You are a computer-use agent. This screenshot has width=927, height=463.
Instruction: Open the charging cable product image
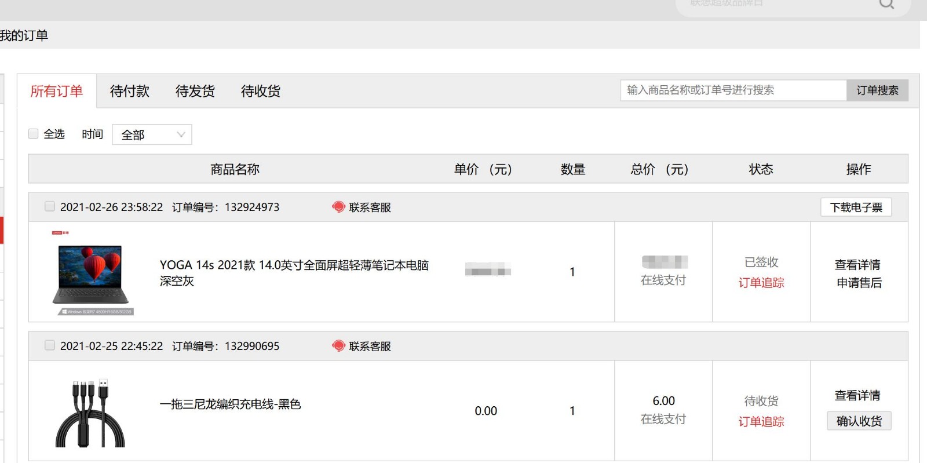click(90, 413)
